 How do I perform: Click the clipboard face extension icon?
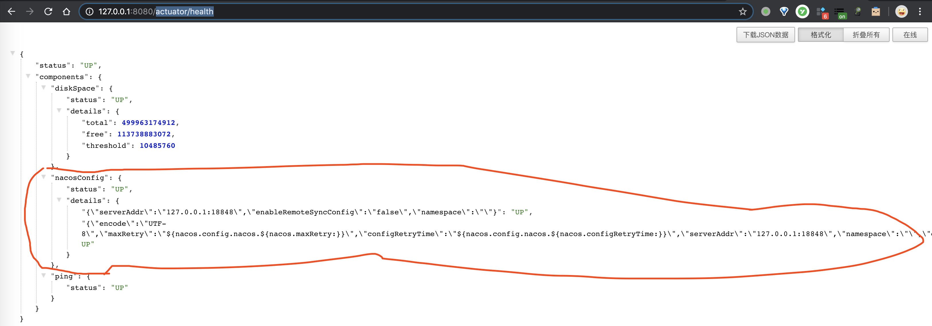click(x=876, y=11)
